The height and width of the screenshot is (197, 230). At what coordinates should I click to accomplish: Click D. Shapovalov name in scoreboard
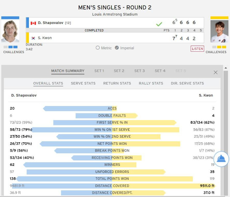[51, 23]
